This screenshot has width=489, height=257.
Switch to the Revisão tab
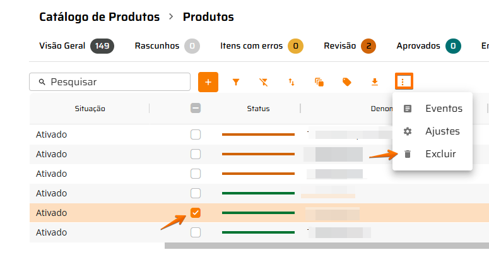348,45
